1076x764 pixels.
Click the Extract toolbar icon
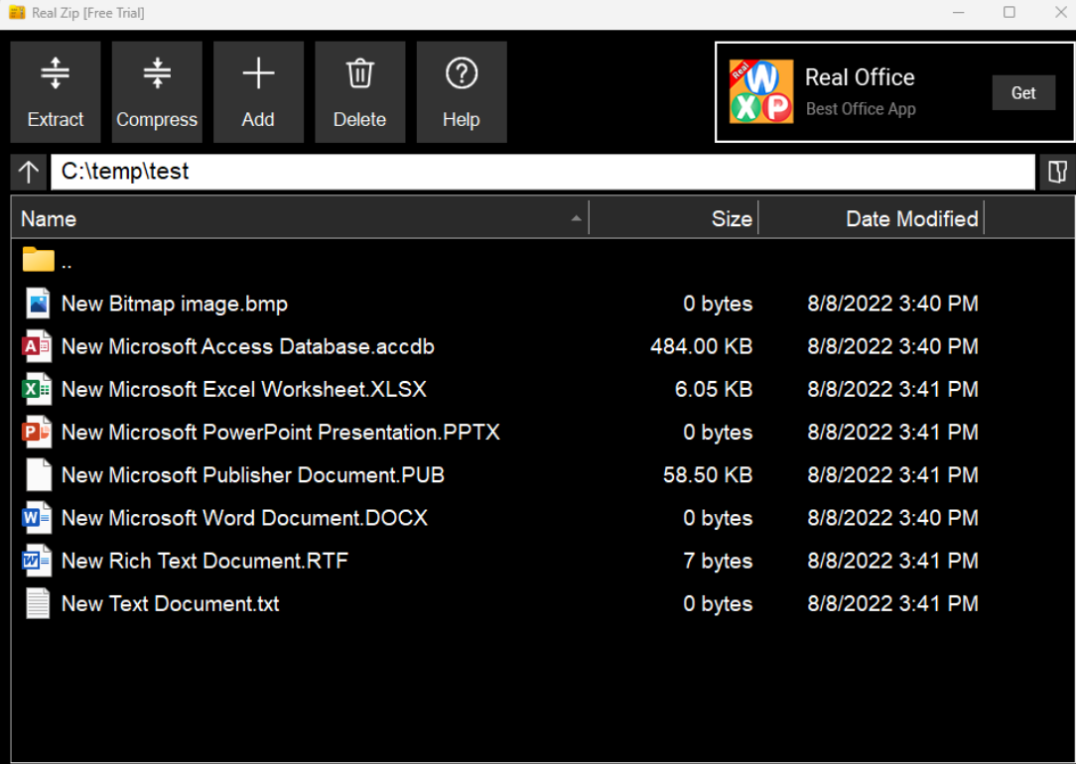click(x=56, y=75)
